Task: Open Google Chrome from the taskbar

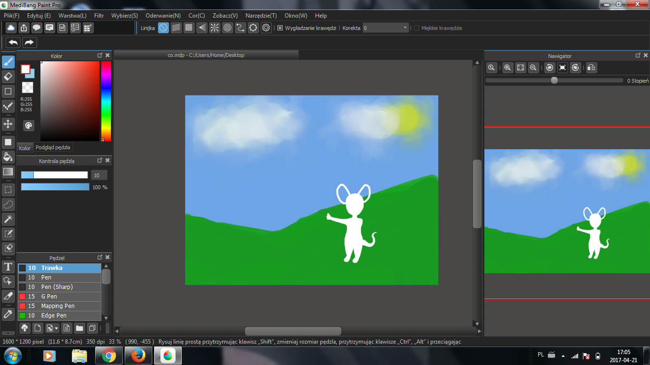Action: click(x=108, y=355)
